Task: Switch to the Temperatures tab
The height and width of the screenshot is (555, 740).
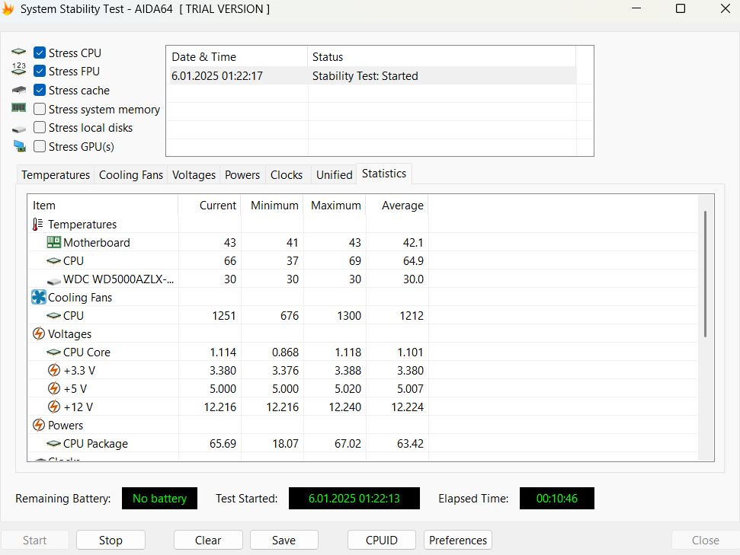Action: click(x=55, y=175)
